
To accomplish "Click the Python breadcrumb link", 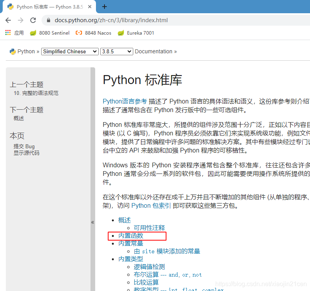I will (x=26, y=51).
